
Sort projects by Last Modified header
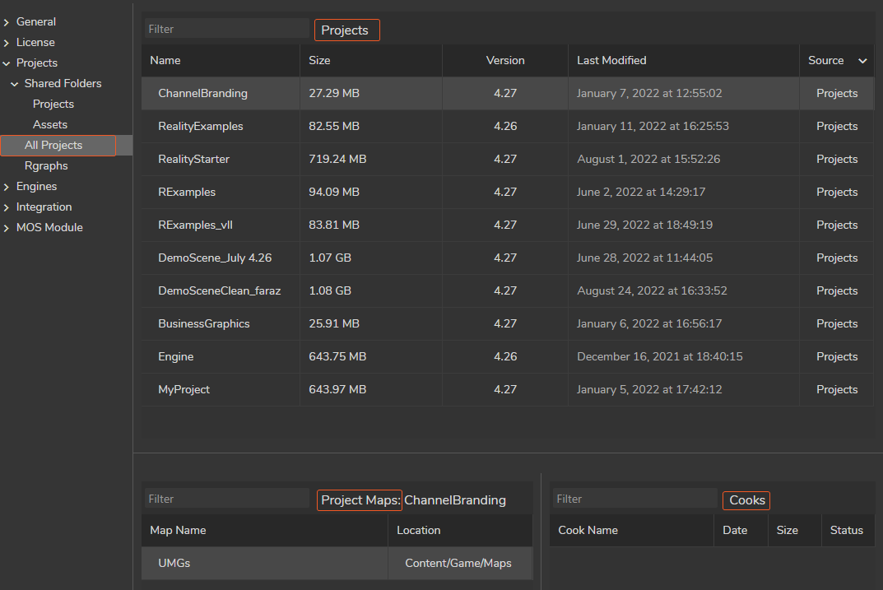point(611,61)
